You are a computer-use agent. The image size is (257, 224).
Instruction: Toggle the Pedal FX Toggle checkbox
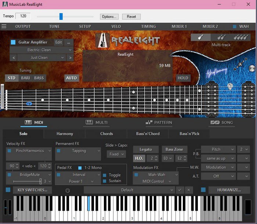[104, 175]
